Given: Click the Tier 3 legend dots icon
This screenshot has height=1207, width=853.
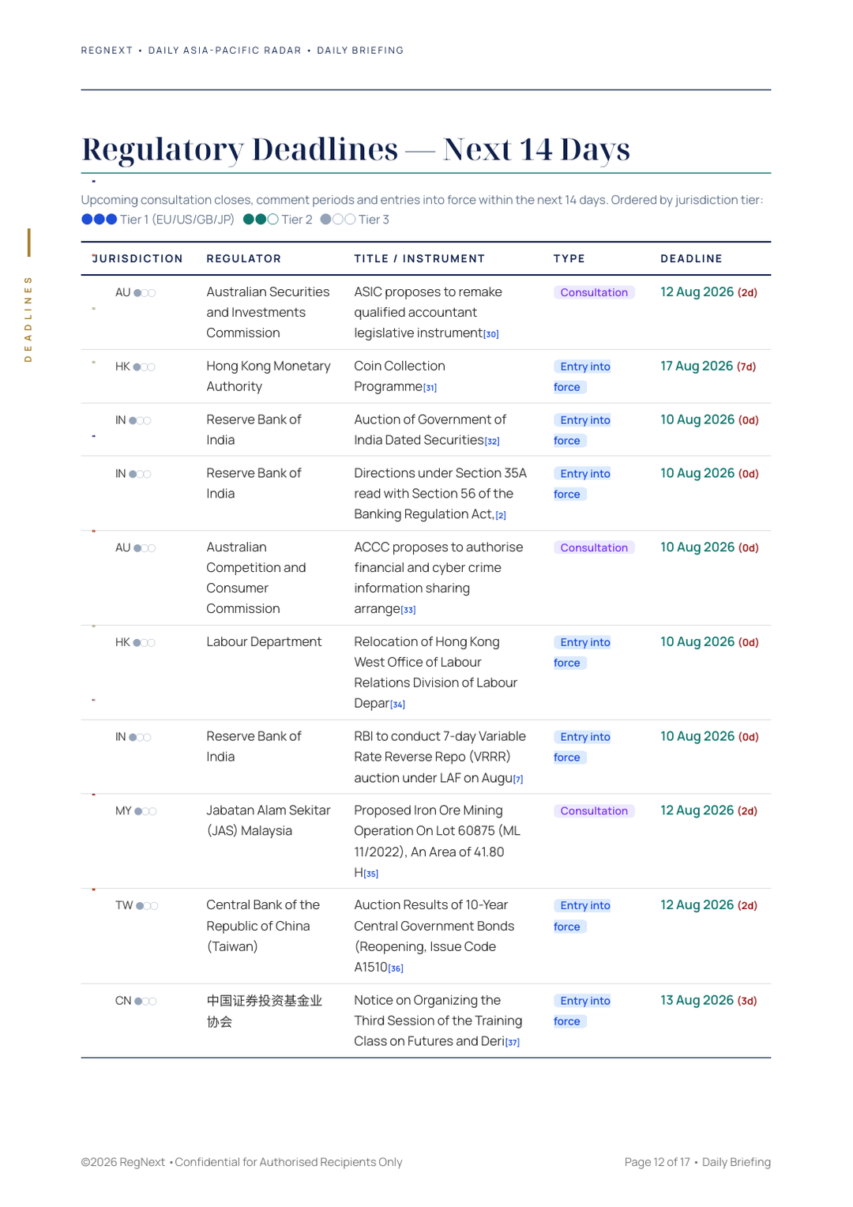Looking at the screenshot, I should [x=338, y=220].
